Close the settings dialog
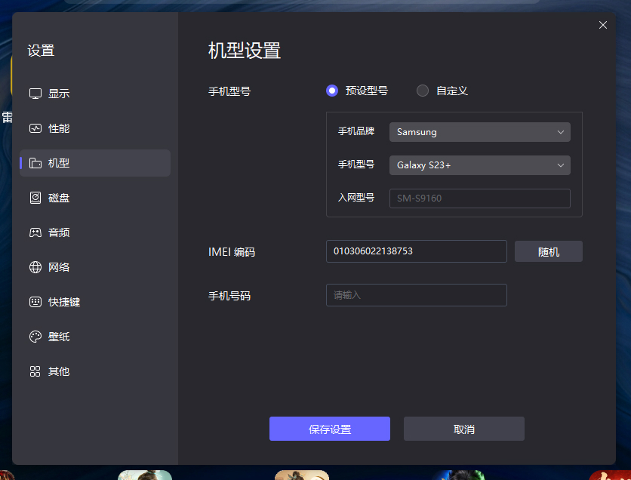This screenshot has height=480, width=631. click(x=602, y=25)
